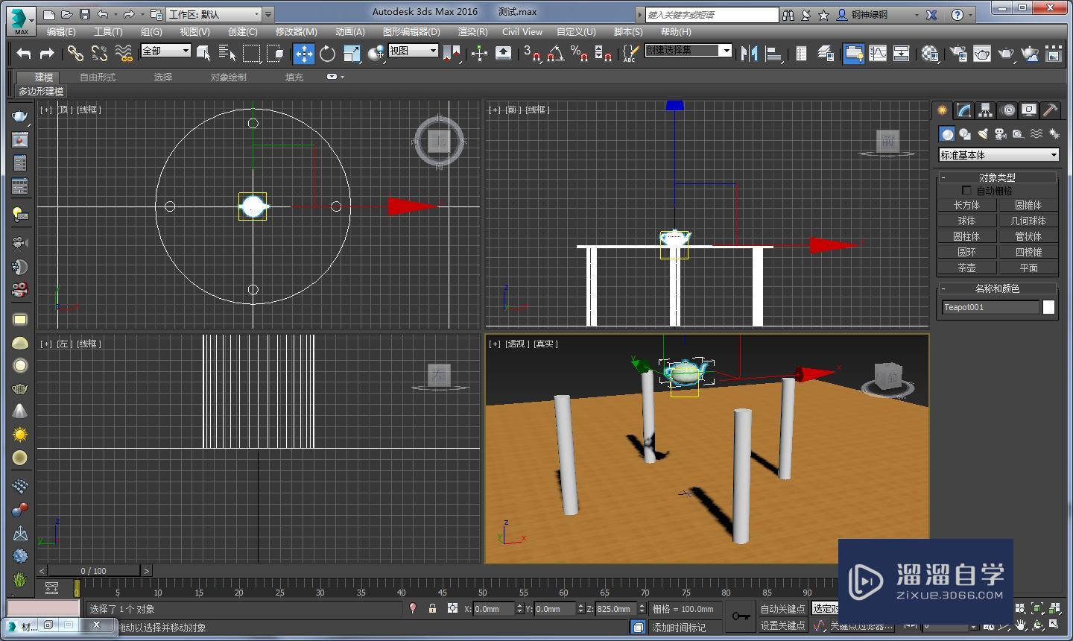Screen dimensions: 1073x641
Task: Open the Hierarchy command panel tab
Action: [986, 110]
